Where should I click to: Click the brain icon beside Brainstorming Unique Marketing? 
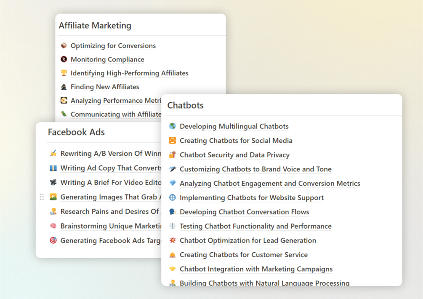[x=53, y=226]
